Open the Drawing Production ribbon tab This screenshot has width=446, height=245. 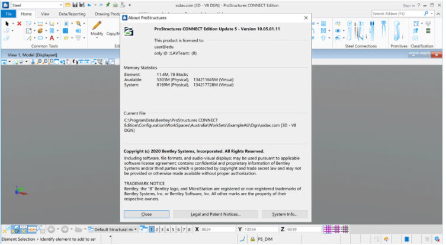107,14
